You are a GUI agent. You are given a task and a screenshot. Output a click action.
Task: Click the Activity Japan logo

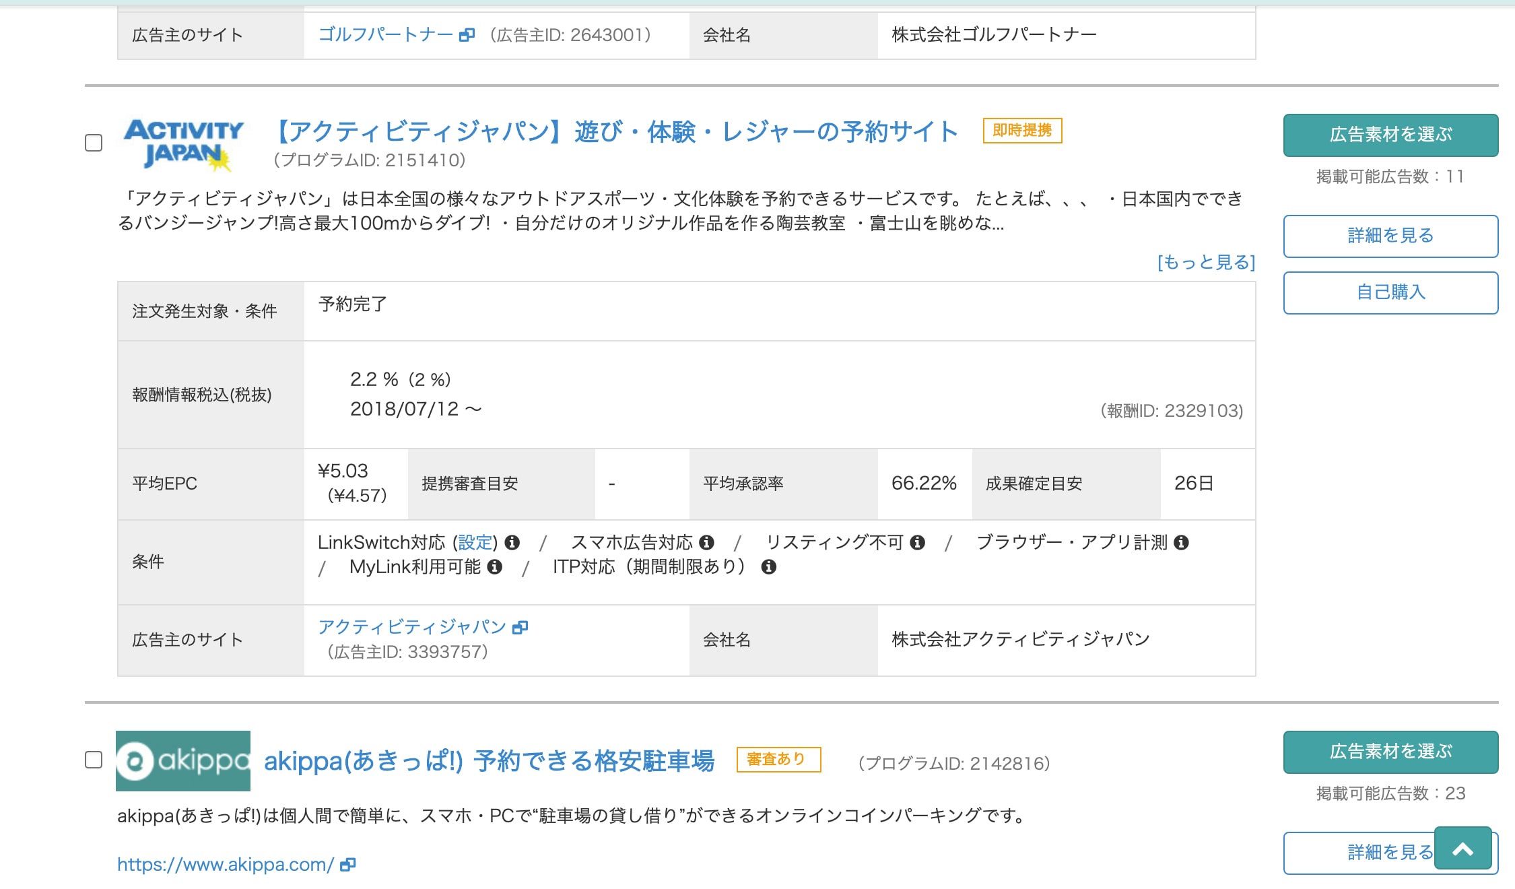pos(183,143)
